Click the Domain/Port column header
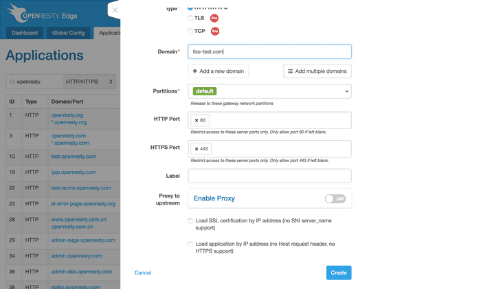The image size is (481, 289). [x=67, y=102]
